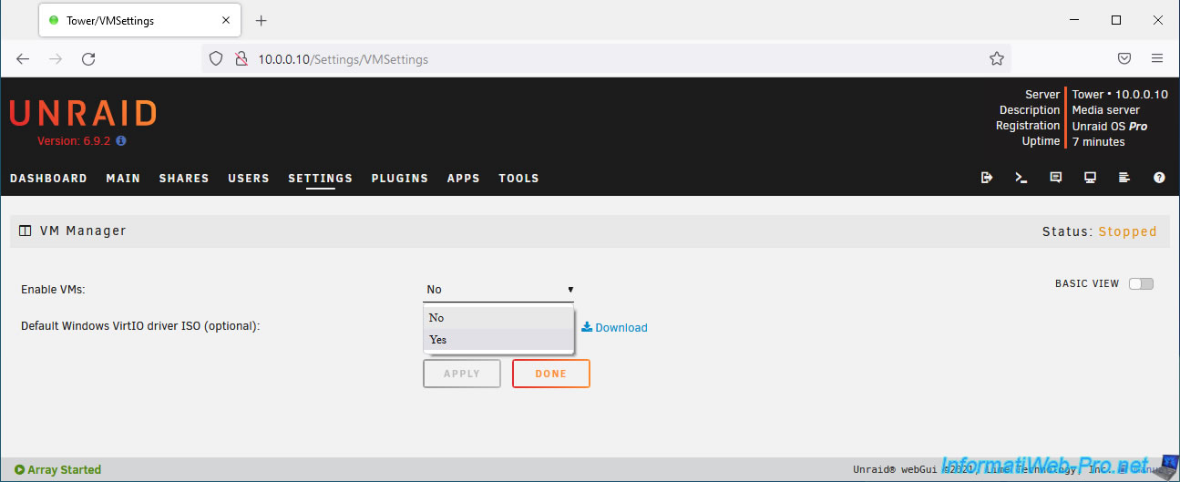Open the system info monitor icon
1180x482 pixels.
[1090, 178]
